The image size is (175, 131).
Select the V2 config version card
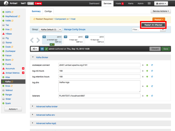click(x=73, y=40)
